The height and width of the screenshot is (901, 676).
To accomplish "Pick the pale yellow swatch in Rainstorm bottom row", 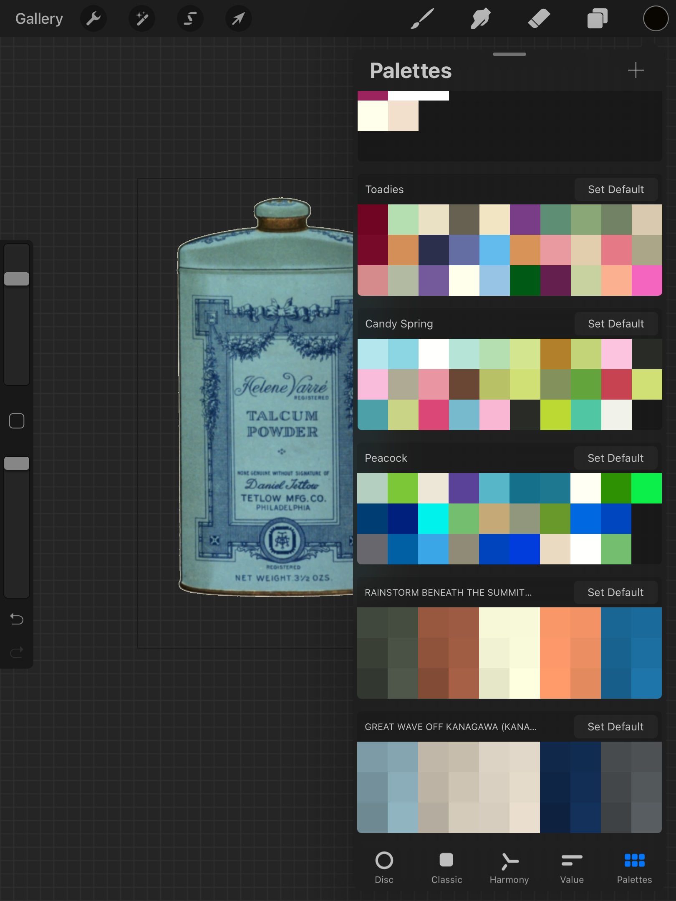I will pos(525,683).
